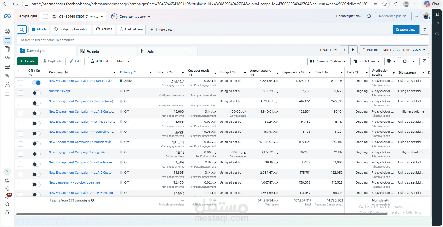Open the export options dropdown arrow

click(x=413, y=61)
